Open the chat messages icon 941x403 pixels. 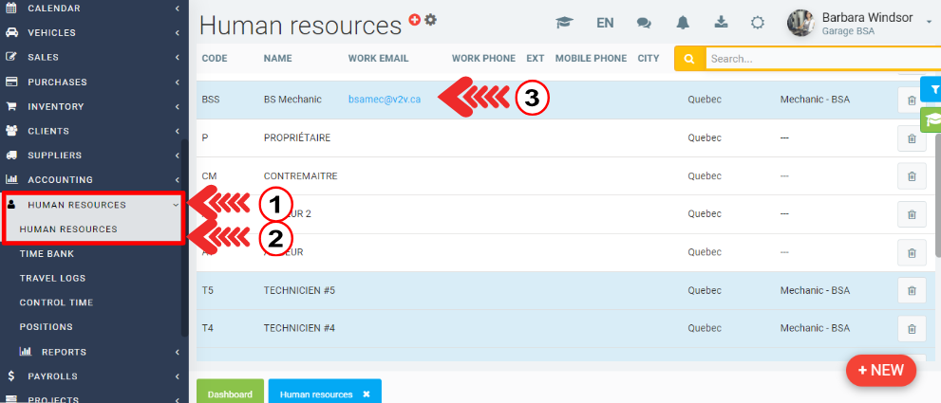pos(644,23)
